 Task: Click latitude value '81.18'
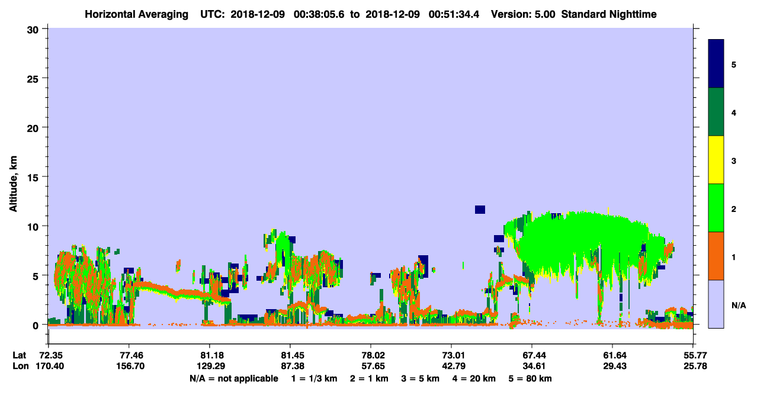210,355
